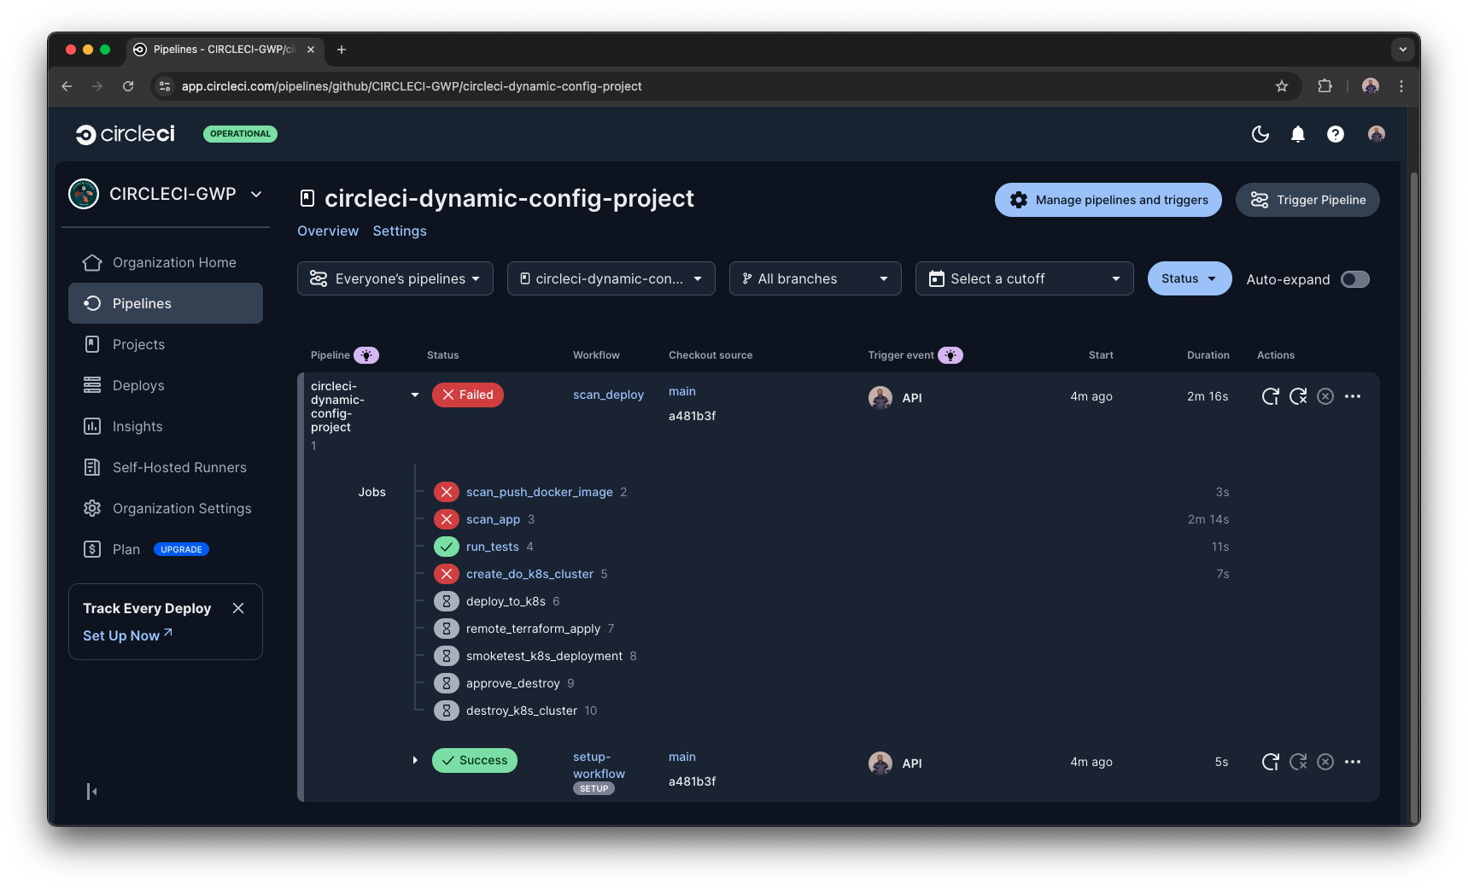Open the Insights panel

[x=137, y=426]
